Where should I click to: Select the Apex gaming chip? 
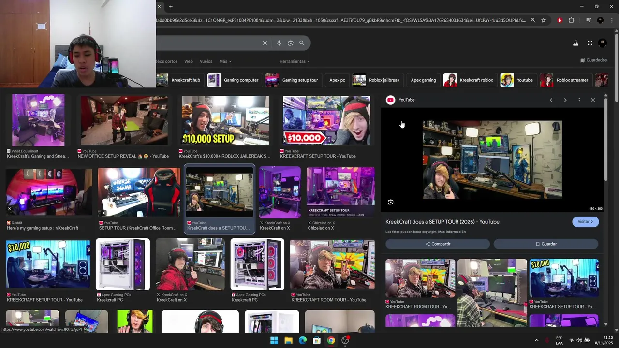[x=423, y=80]
